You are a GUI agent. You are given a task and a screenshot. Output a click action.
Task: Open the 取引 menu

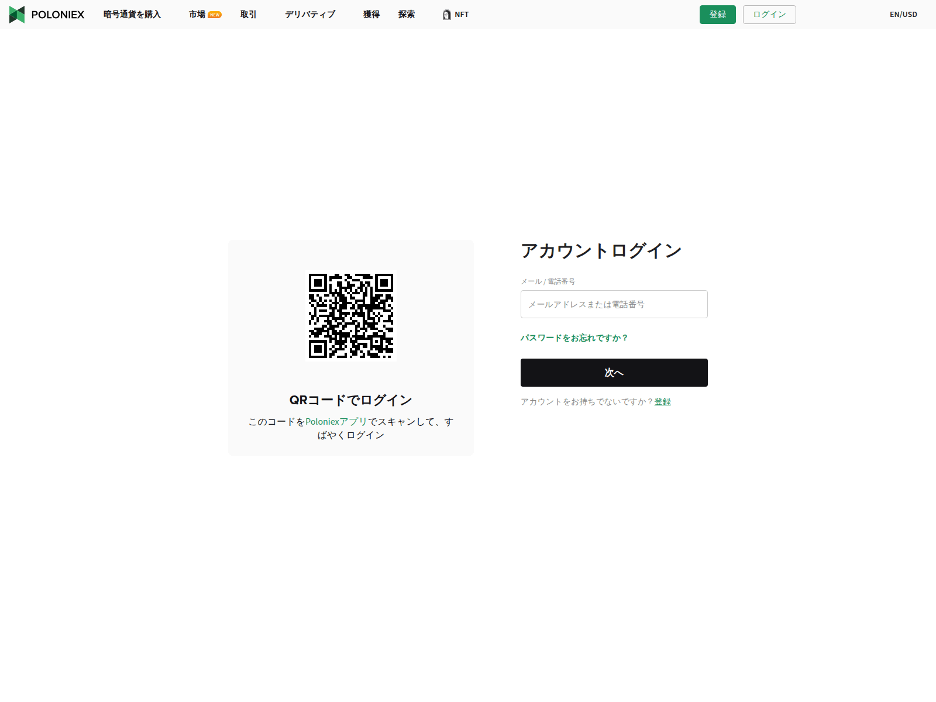click(249, 15)
